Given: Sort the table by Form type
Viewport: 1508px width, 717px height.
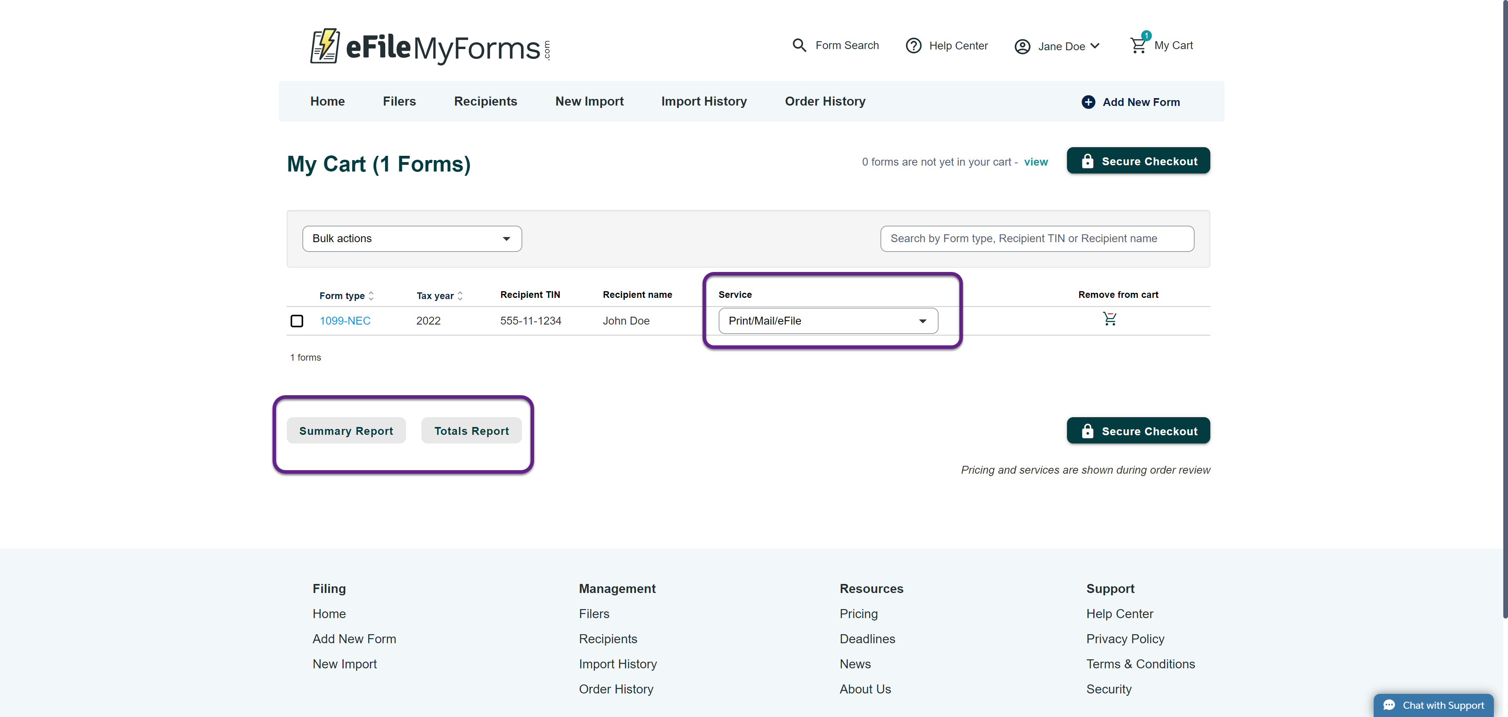Looking at the screenshot, I should click(371, 296).
